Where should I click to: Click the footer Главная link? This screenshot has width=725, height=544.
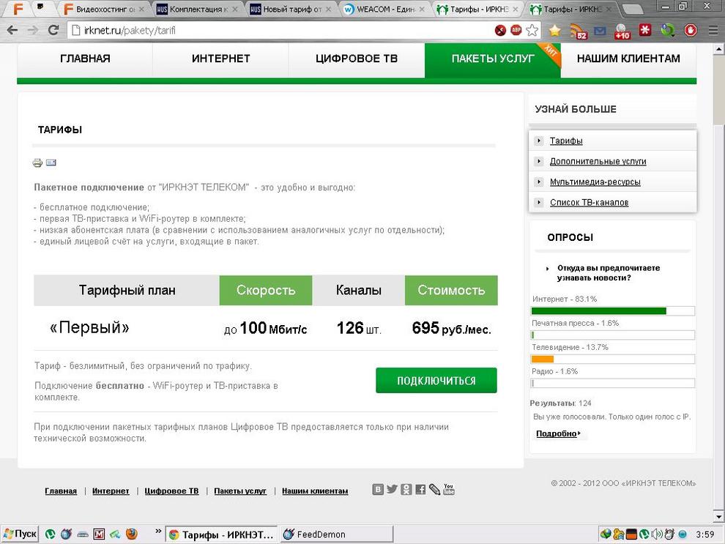pyautogui.click(x=61, y=491)
